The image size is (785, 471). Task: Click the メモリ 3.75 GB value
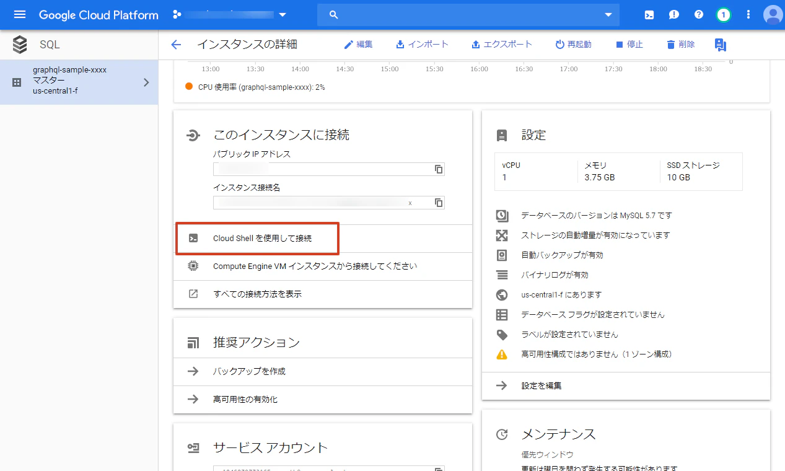pyautogui.click(x=600, y=177)
